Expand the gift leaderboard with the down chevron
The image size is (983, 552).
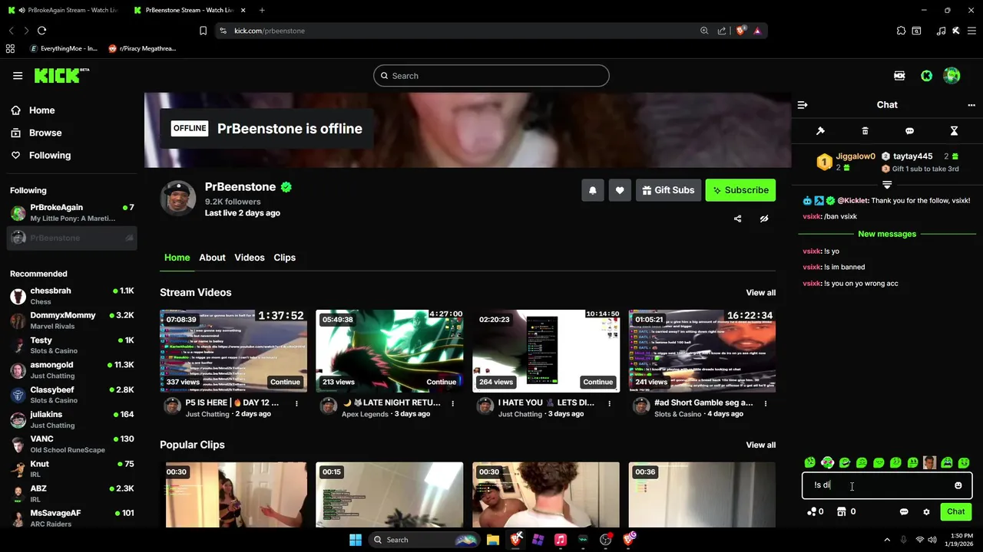click(887, 185)
